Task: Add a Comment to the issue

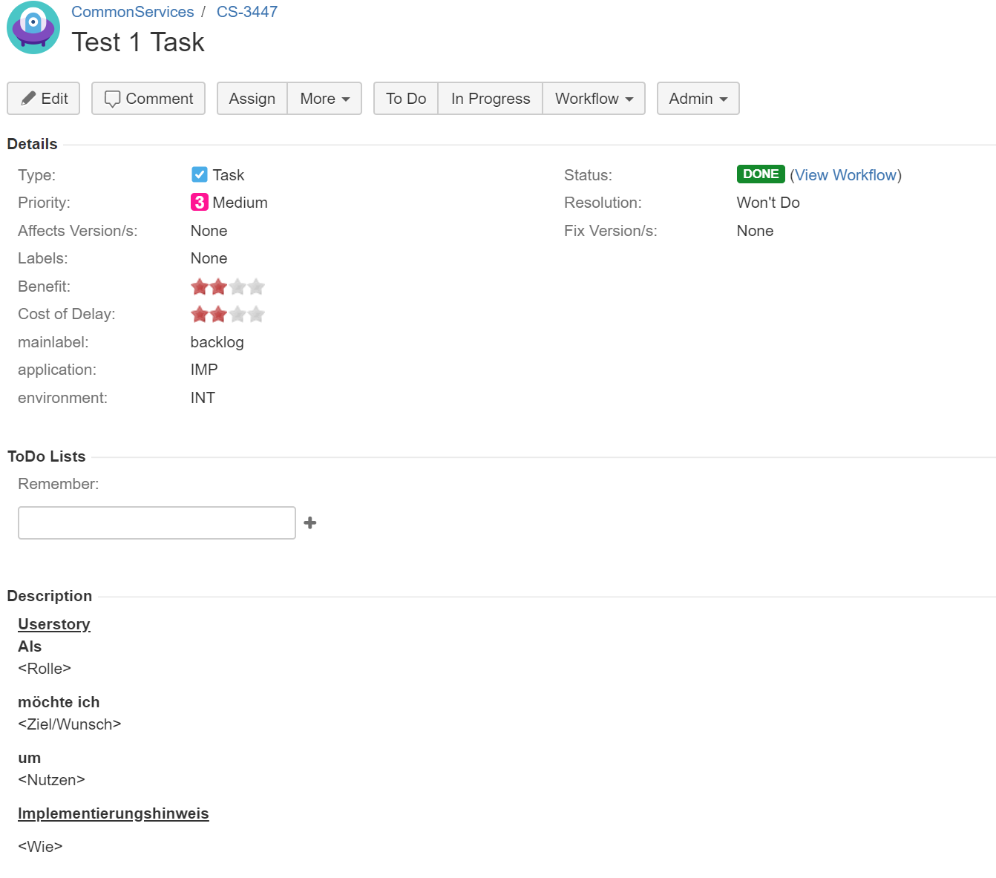Action: click(x=148, y=99)
